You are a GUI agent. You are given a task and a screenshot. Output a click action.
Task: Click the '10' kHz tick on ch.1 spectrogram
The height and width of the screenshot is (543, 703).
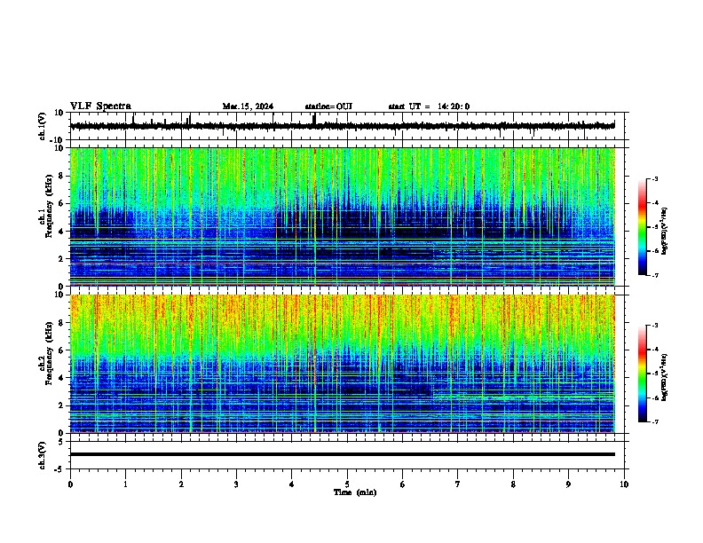[x=59, y=149]
